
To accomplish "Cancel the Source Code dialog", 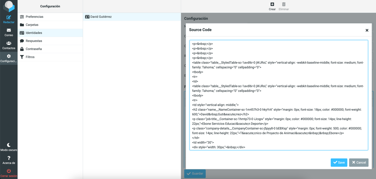I will click(359, 163).
